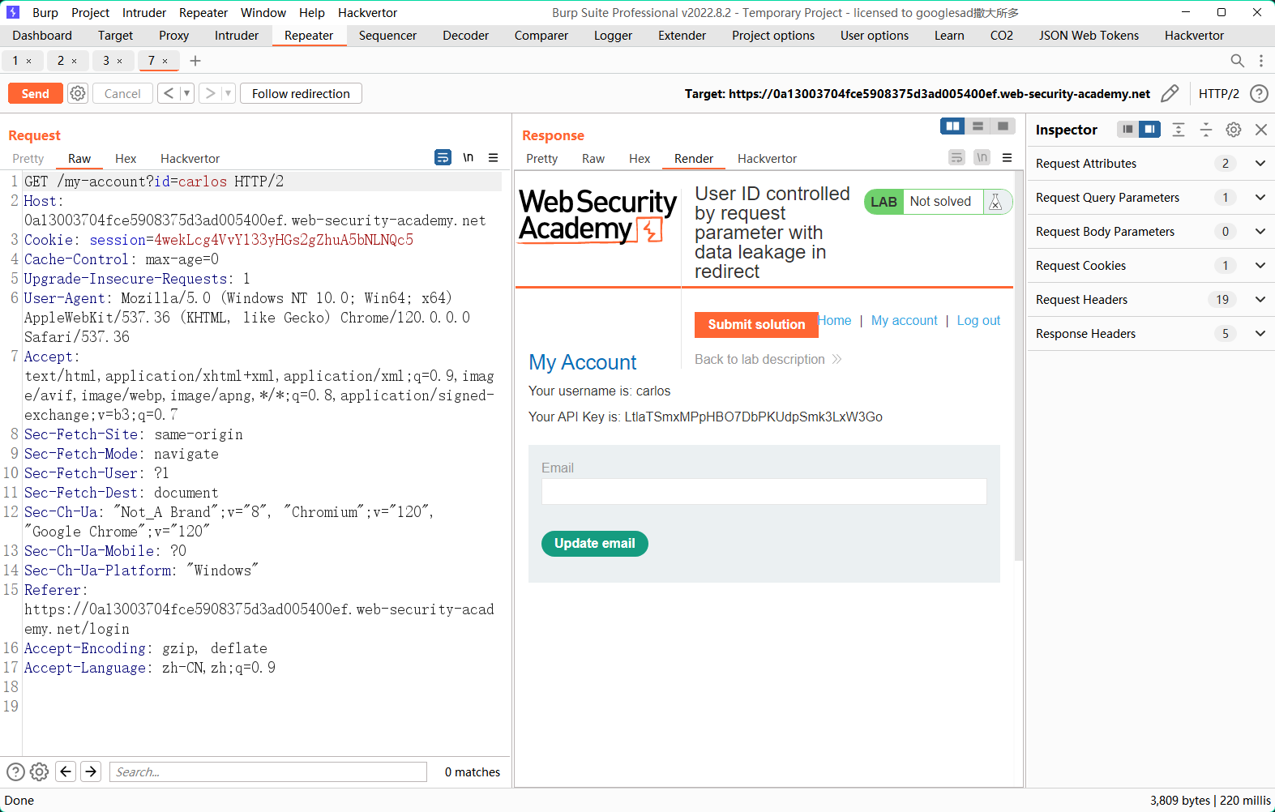Switch to the top-bottom request/response layout

point(978,126)
